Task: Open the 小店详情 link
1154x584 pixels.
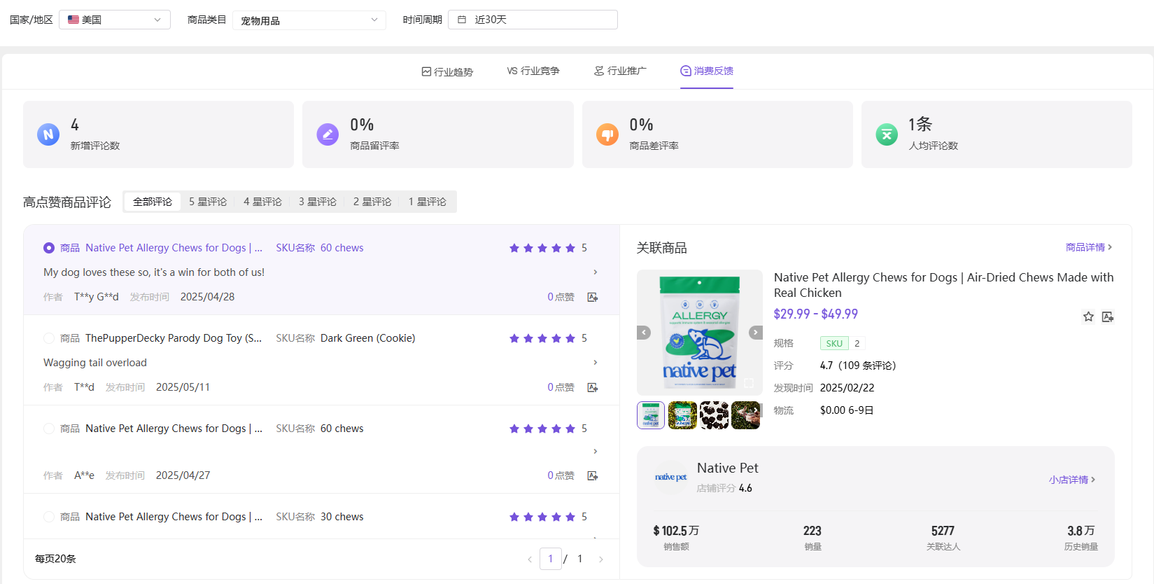Action: [1072, 480]
